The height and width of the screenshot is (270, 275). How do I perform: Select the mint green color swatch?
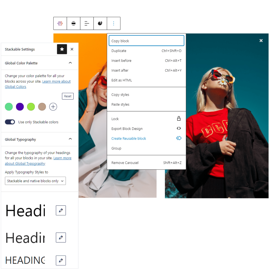[x=9, y=107]
